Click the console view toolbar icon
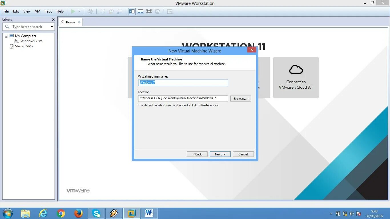 [170, 11]
